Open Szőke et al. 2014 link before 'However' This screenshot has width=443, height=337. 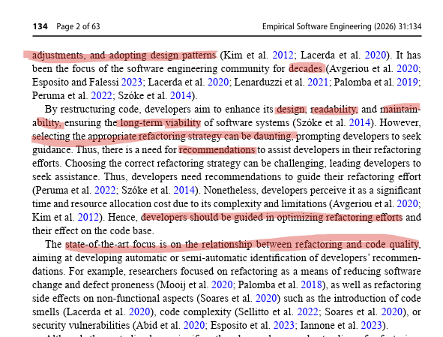[359, 123]
